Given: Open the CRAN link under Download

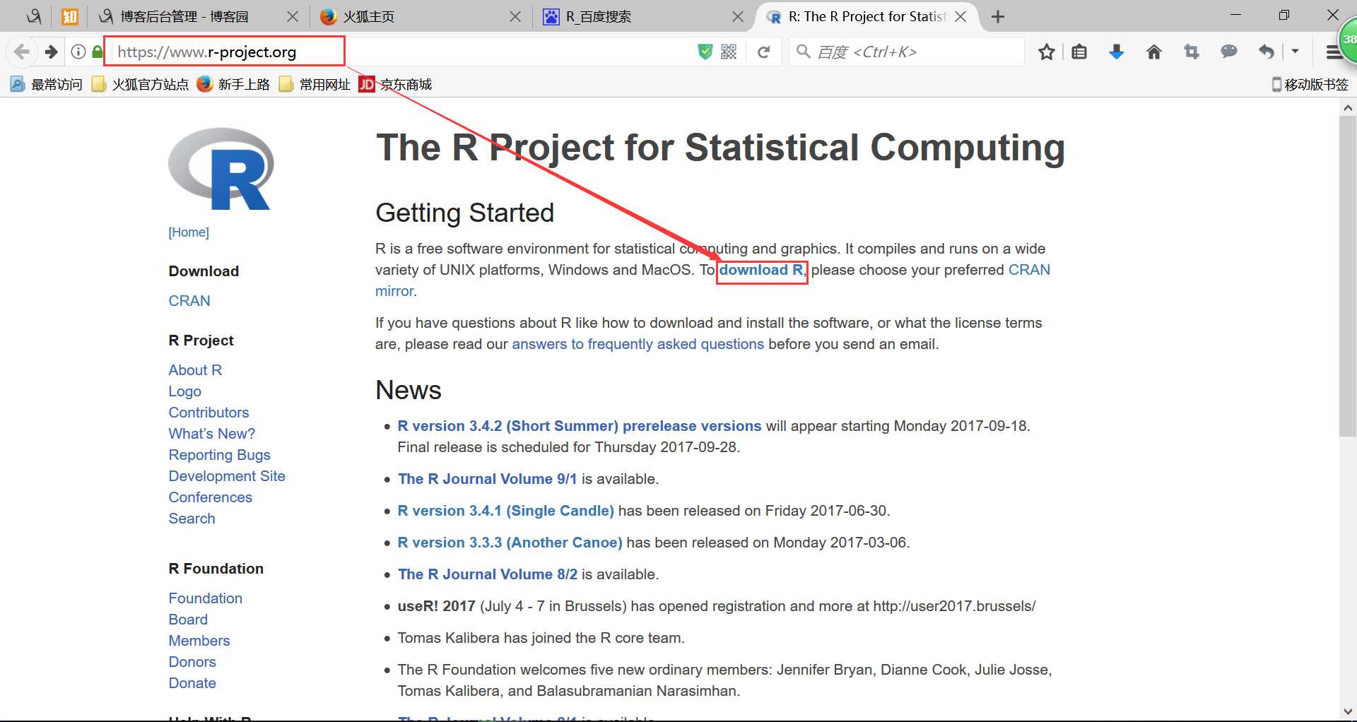Looking at the screenshot, I should 189,301.
